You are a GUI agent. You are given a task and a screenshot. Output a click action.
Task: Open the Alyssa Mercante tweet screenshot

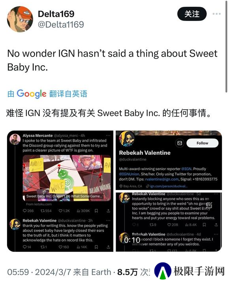[x=60, y=191]
